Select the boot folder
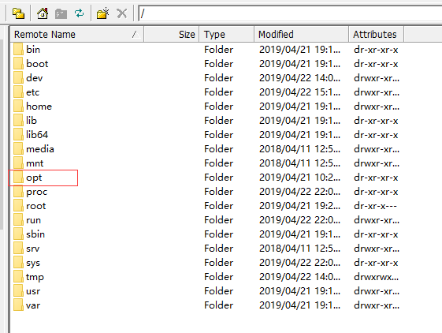The height and width of the screenshot is (333, 442). [37, 64]
